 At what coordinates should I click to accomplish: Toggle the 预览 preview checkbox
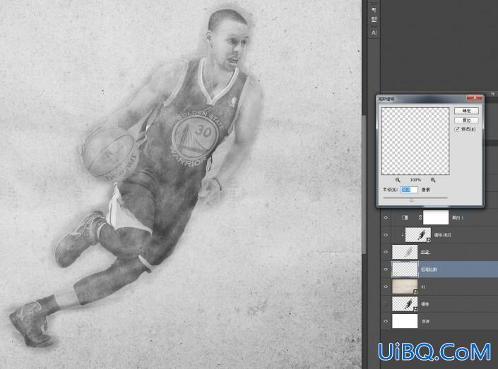pos(457,129)
